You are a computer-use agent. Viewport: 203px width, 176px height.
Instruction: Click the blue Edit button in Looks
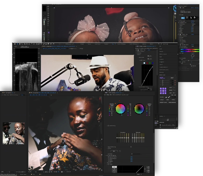click(182, 18)
